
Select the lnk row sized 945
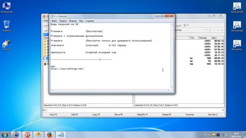(x=180, y=64)
